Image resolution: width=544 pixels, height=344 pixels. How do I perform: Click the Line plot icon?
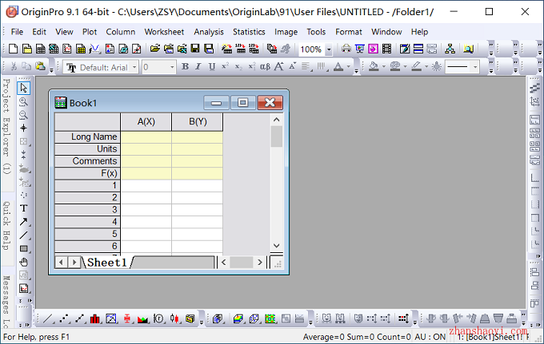[x=48, y=318]
